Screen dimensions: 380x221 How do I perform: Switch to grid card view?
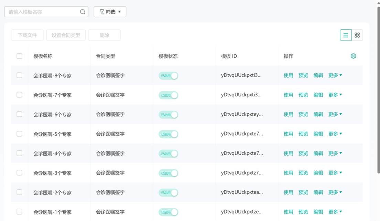click(357, 35)
